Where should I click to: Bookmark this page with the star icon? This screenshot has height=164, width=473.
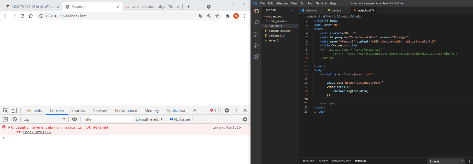[217, 16]
